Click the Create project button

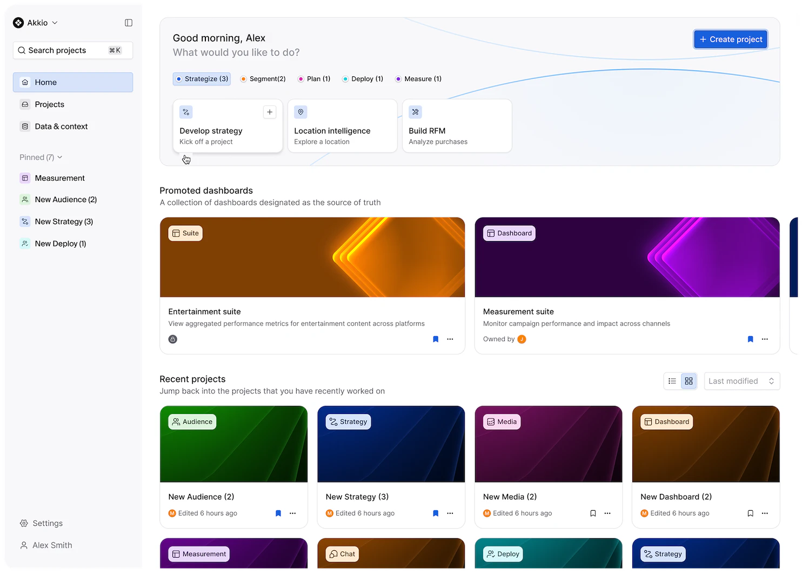730,39
